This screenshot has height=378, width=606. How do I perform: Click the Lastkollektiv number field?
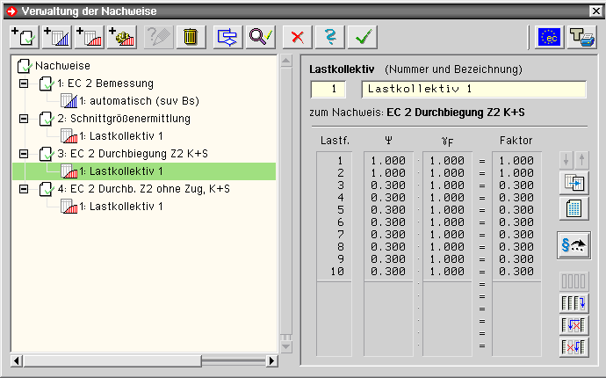pyautogui.click(x=332, y=89)
